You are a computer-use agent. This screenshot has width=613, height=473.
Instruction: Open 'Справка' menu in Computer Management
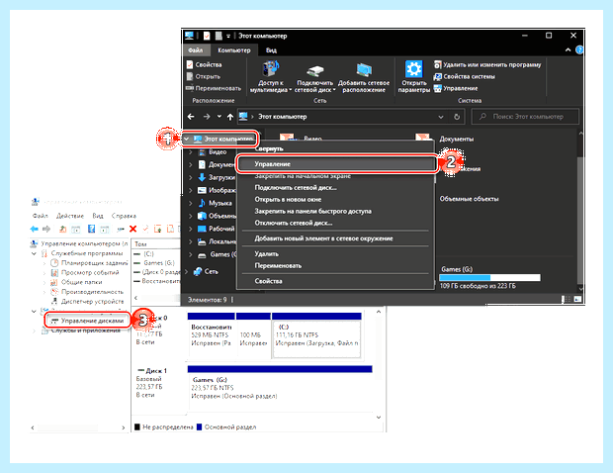pos(124,216)
